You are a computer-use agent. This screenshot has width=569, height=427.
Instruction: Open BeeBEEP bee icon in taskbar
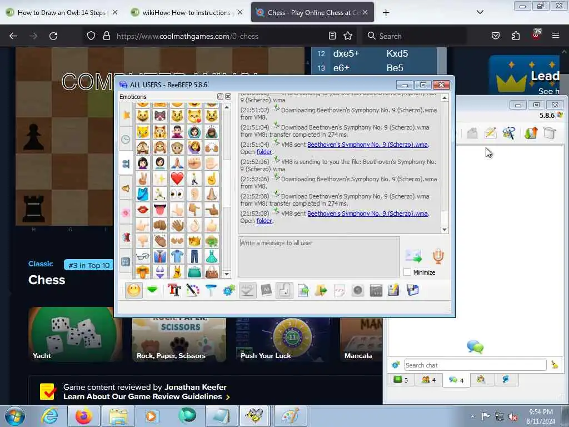(x=253, y=416)
